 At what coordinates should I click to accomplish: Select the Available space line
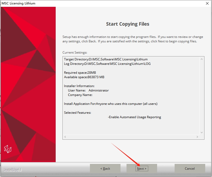pyautogui.click(x=84, y=77)
